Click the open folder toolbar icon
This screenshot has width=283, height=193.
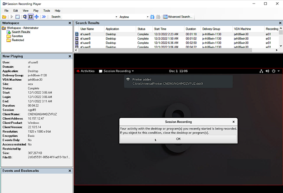click(5, 17)
